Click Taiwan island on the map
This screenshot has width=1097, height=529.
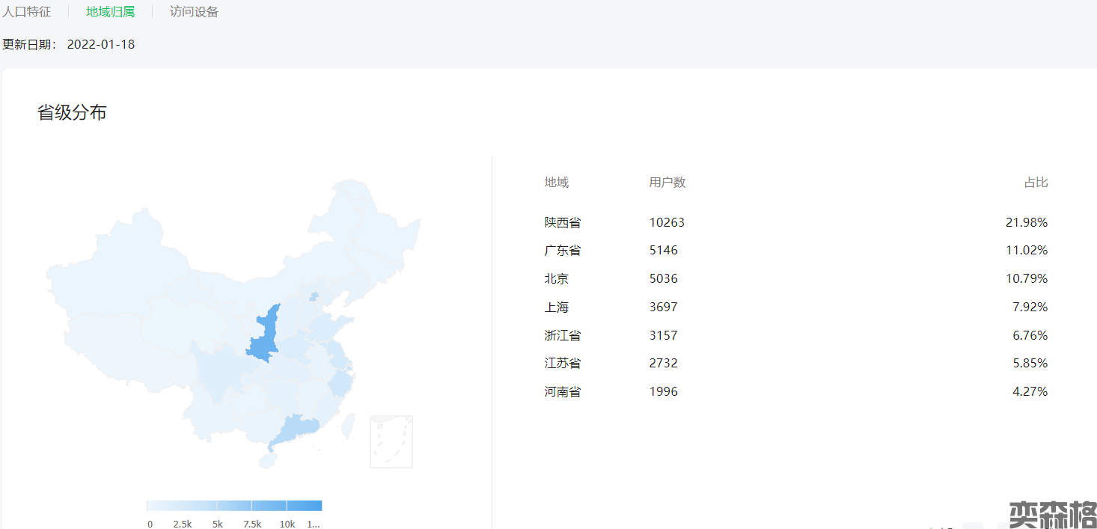pyautogui.click(x=348, y=426)
